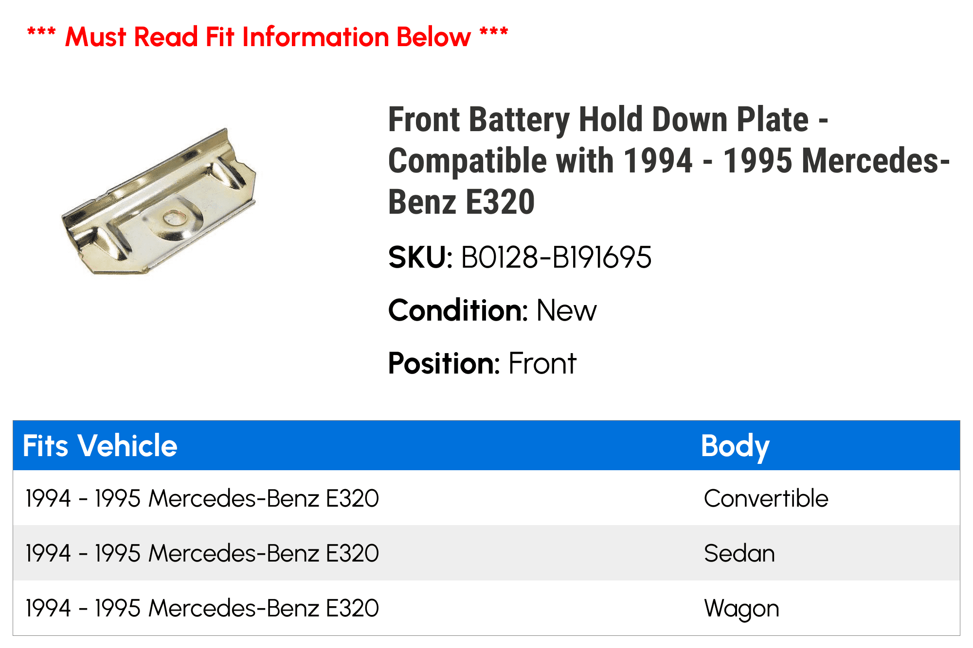Click first row 1994 - 1995 Mercedes-Benz E320
This screenshot has width=973, height=648.
coord(202,498)
